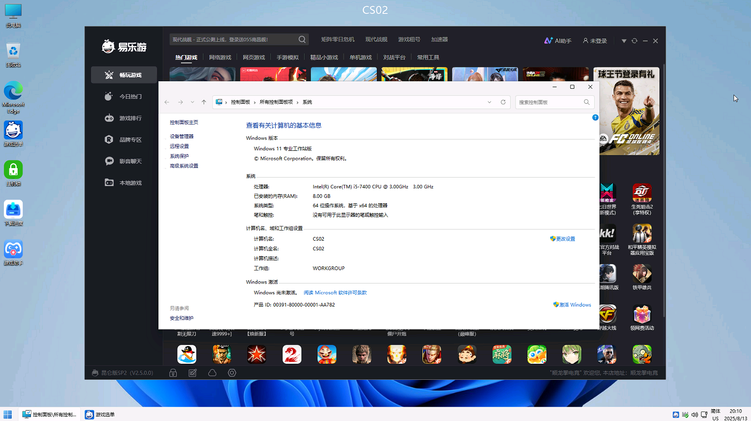Open the taskbar clock and date
This screenshot has width=751, height=421.
pyautogui.click(x=735, y=415)
